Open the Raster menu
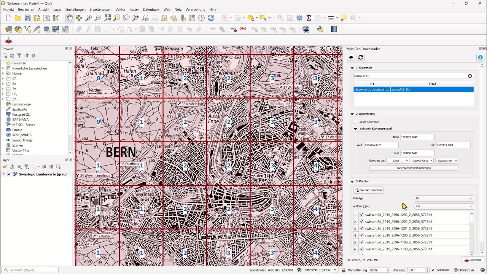 pos(134,10)
